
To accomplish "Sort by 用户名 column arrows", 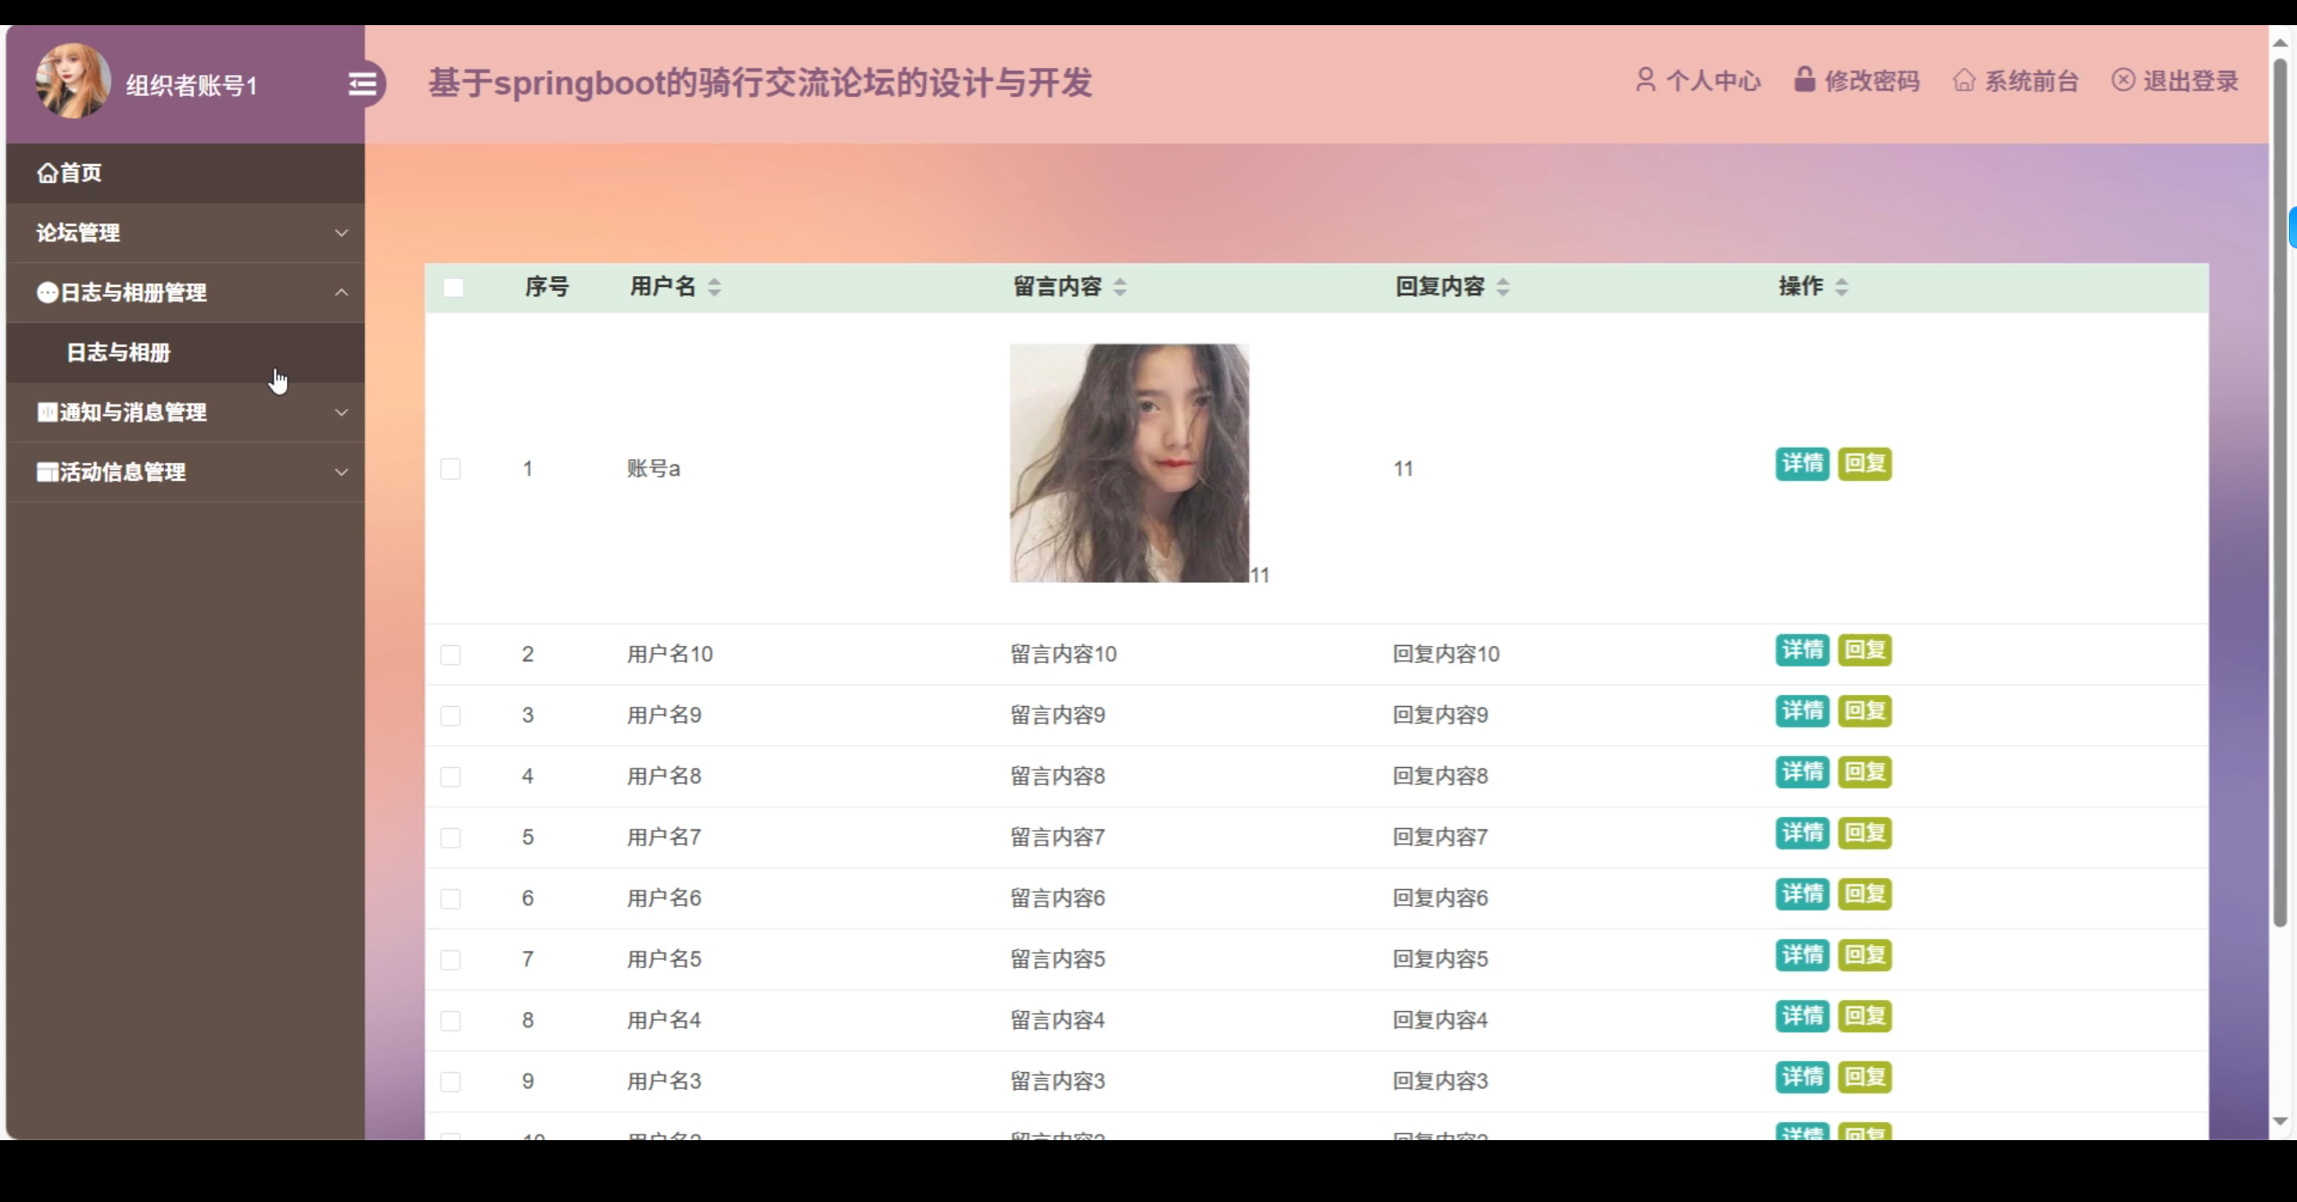I will 714,287.
